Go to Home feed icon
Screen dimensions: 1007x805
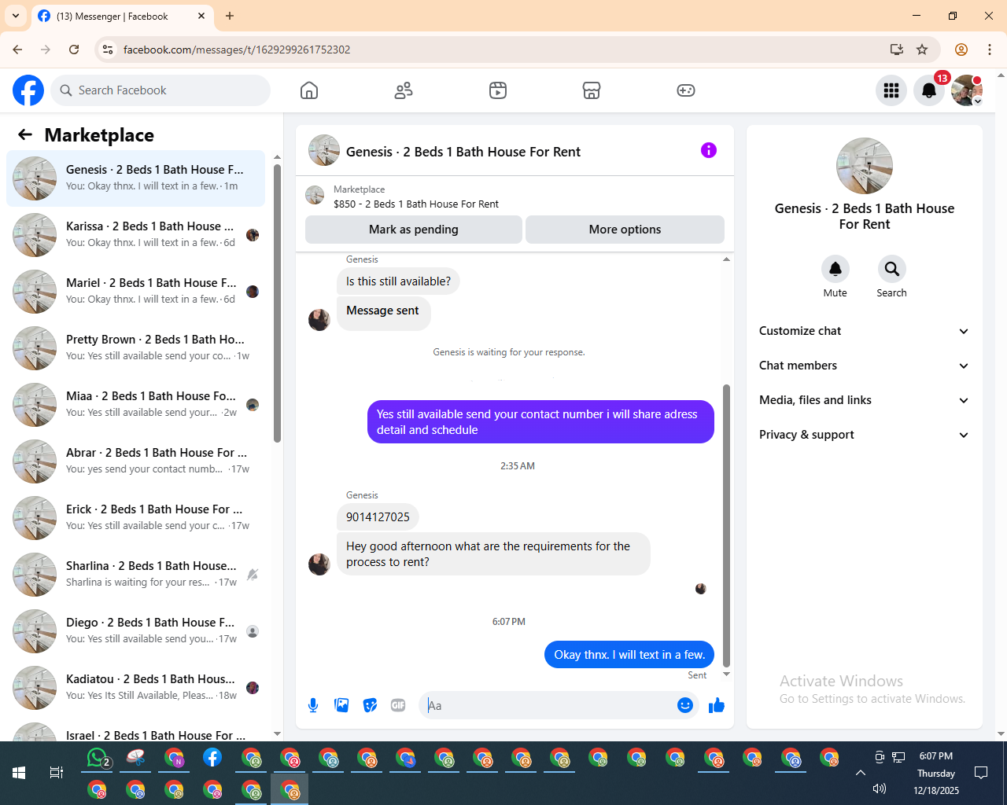309,90
